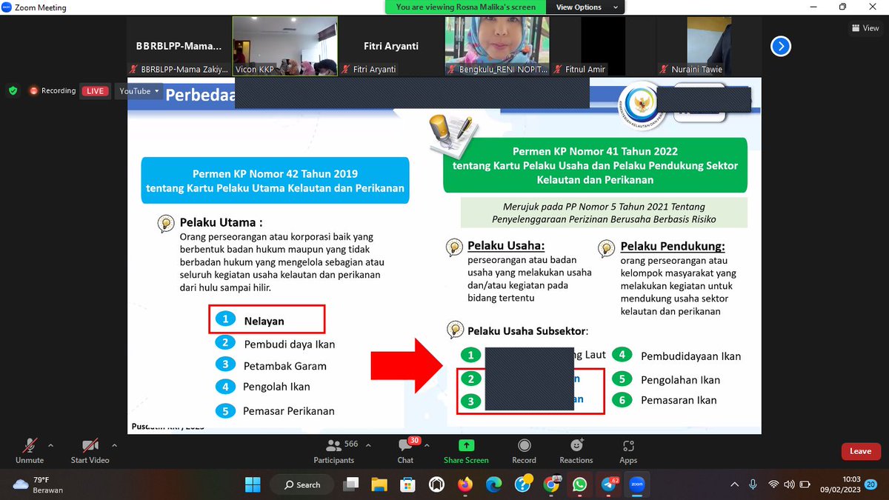The image size is (889, 500).
Task: Show hidden system tray icons
Action: point(734,484)
